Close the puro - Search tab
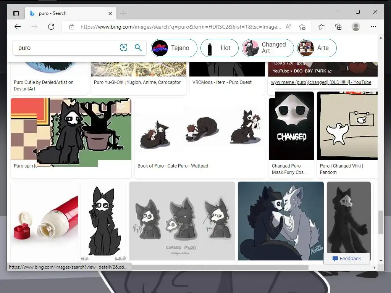This screenshot has height=293, width=391. [110, 13]
